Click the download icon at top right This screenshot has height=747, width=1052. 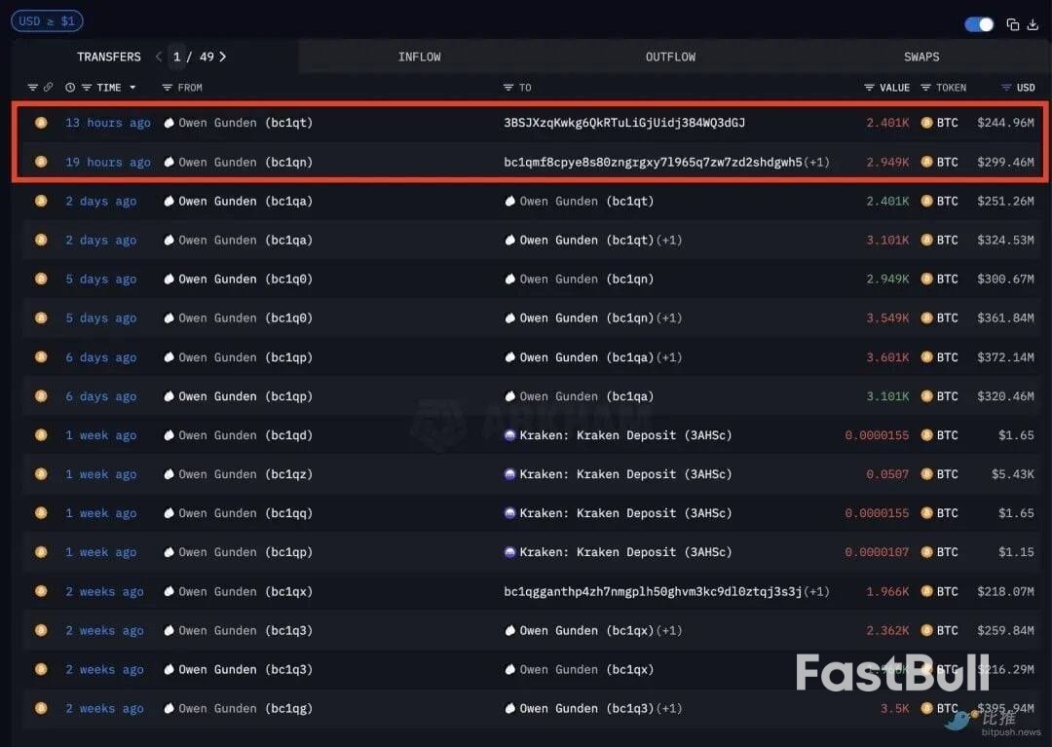coord(1033,24)
